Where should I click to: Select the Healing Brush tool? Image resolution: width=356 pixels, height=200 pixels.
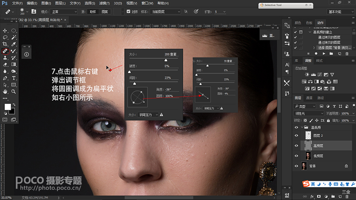click(x=5, y=51)
